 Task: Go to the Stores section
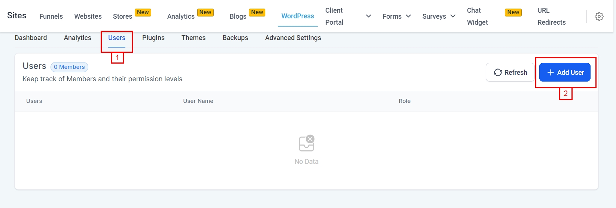point(122,16)
